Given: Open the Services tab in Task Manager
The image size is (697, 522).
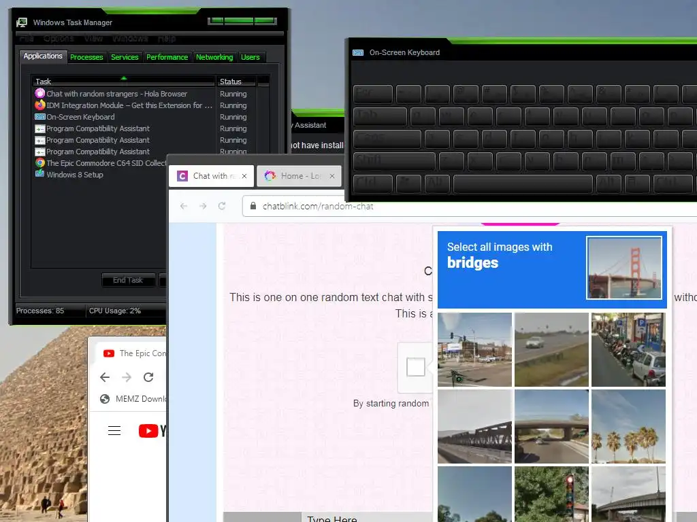Looking at the screenshot, I should (125, 57).
